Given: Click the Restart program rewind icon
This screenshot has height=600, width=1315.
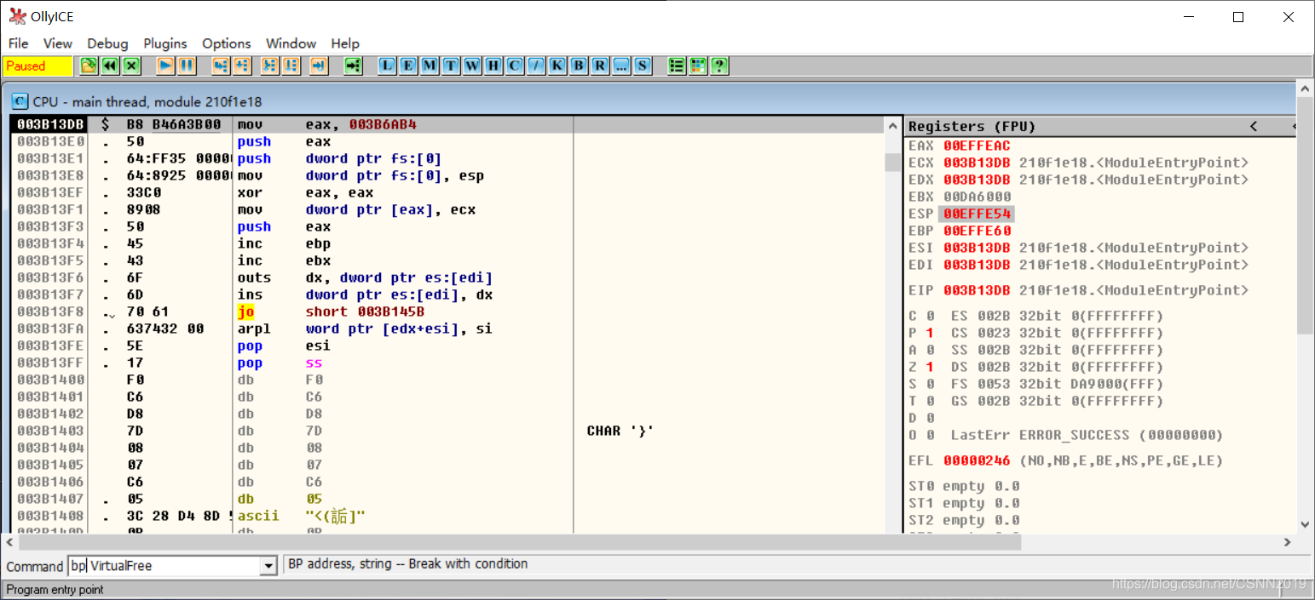Looking at the screenshot, I should 110,66.
